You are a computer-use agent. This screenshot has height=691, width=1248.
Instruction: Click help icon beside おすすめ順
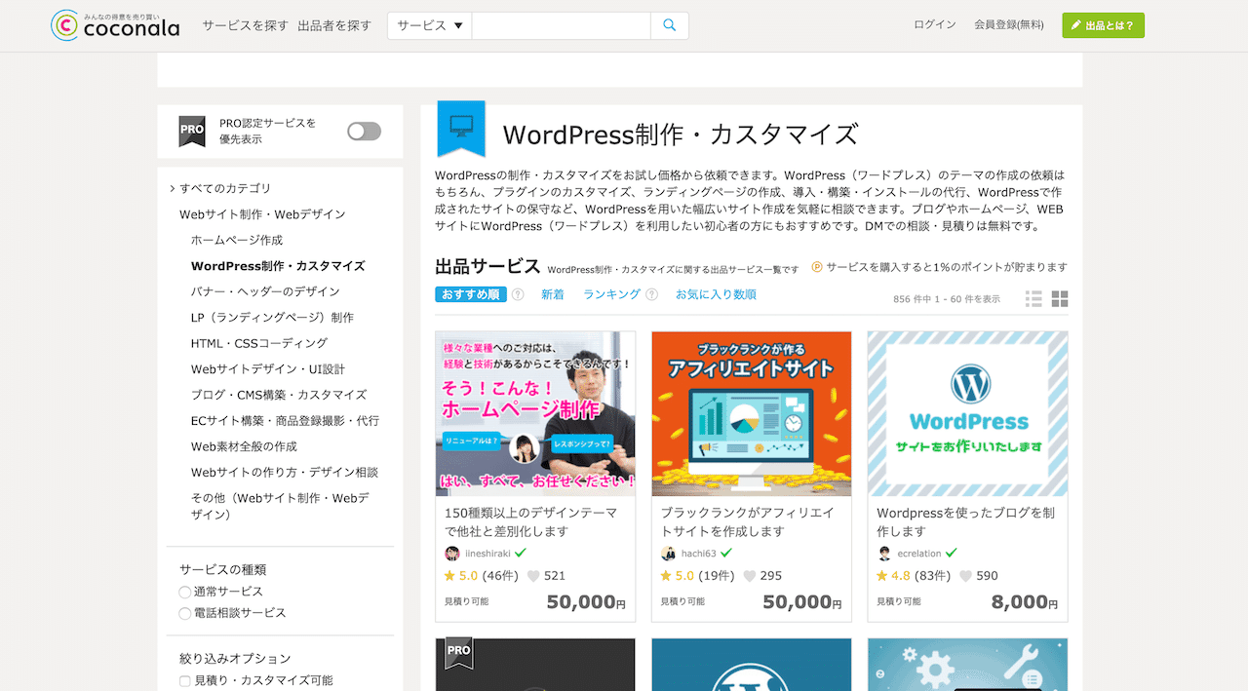pos(518,294)
